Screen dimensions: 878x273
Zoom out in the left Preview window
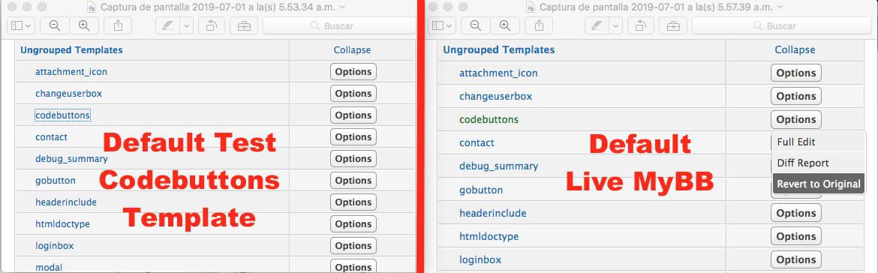pos(55,25)
